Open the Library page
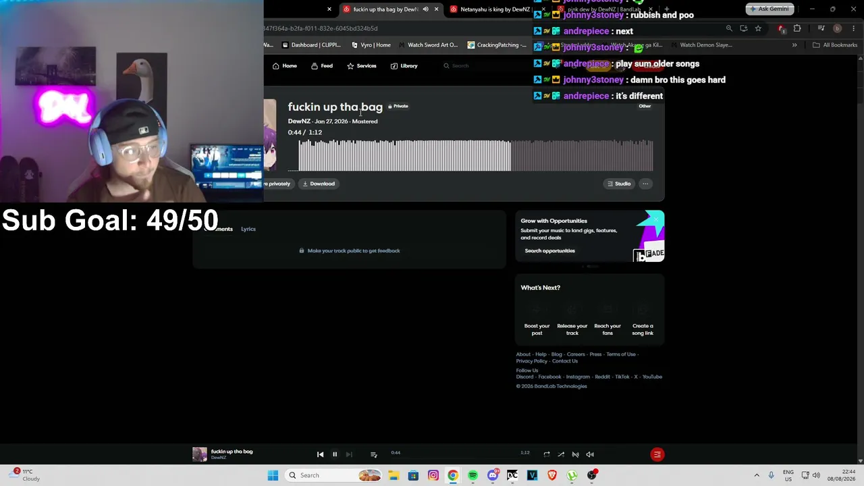Screen dimensions: 864x486 pyautogui.click(x=404, y=65)
